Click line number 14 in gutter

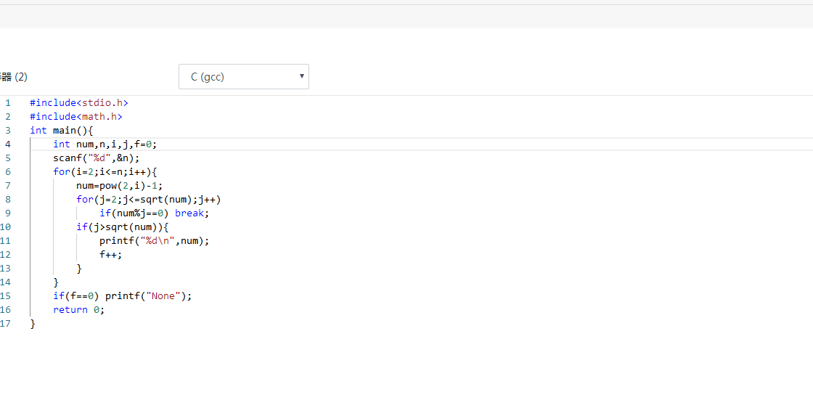click(x=6, y=282)
